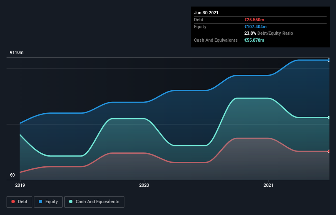The image size is (336, 215).
Task: Click the Debt row label in tooltip
Action: 198,20
